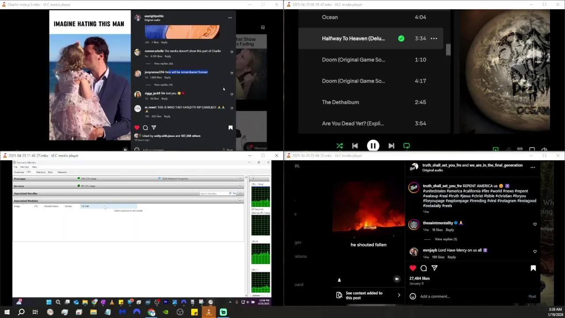The height and width of the screenshot is (318, 565).
Task: Like m_rowe1's comment
Action: [x=232, y=108]
